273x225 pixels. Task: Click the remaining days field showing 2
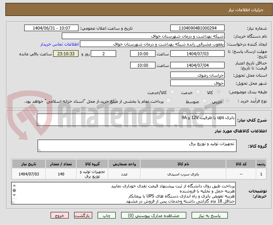pyautogui.click(x=103, y=54)
